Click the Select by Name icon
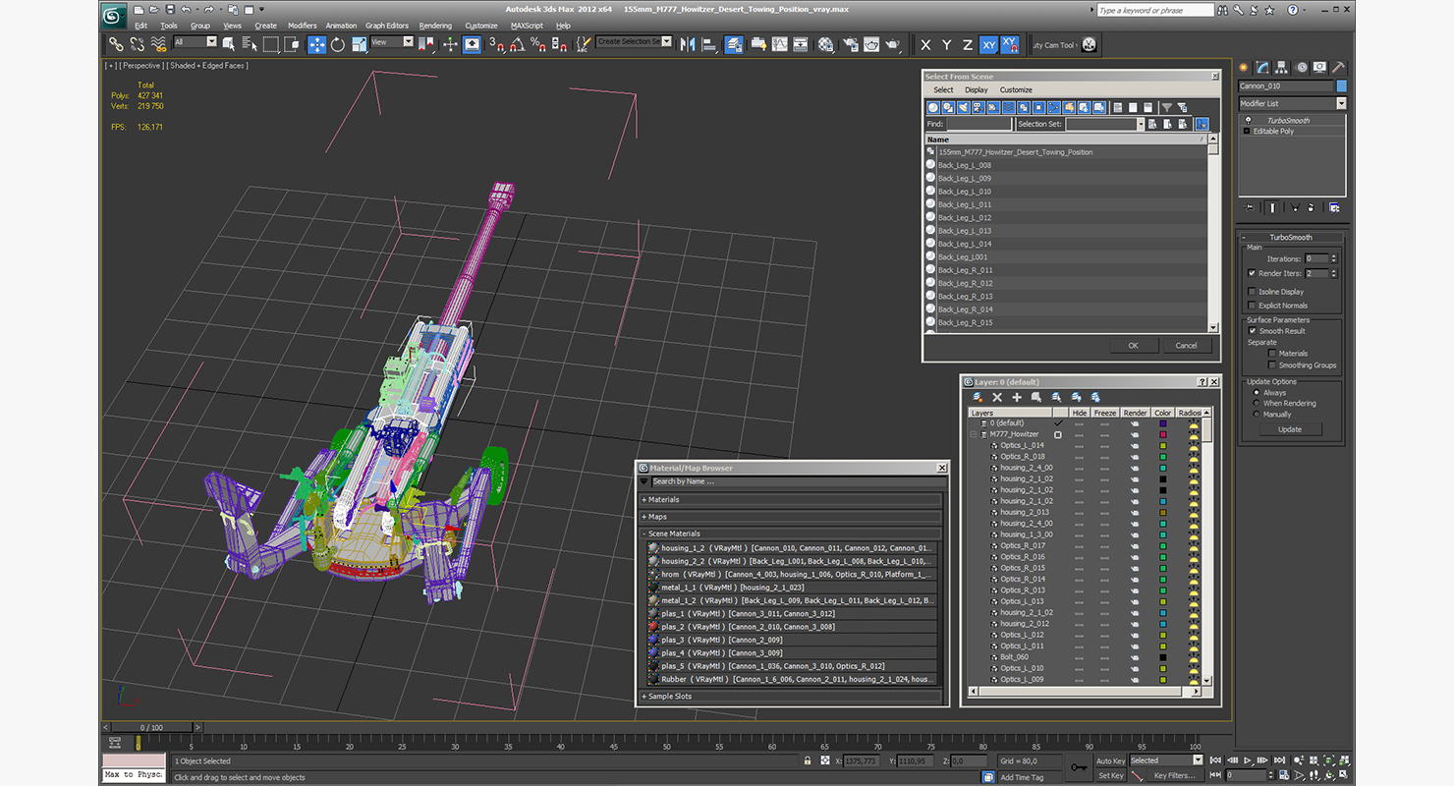Screen dimensions: 1454x786 tap(249, 44)
